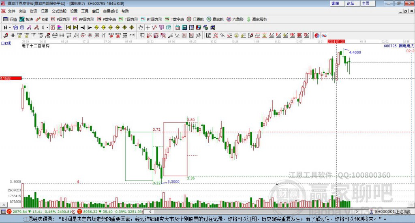Screen dimensions: 415x223
Task: Open the 资讯 menu
Action: pos(33,11)
